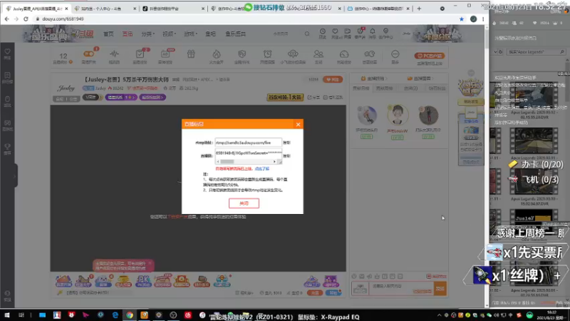Click the stream key scrollbar right arrow
Screen dimensions: 570x321
coord(274,162)
